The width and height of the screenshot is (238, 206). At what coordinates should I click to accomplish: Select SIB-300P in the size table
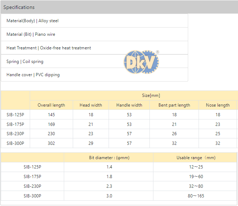coord(15,143)
